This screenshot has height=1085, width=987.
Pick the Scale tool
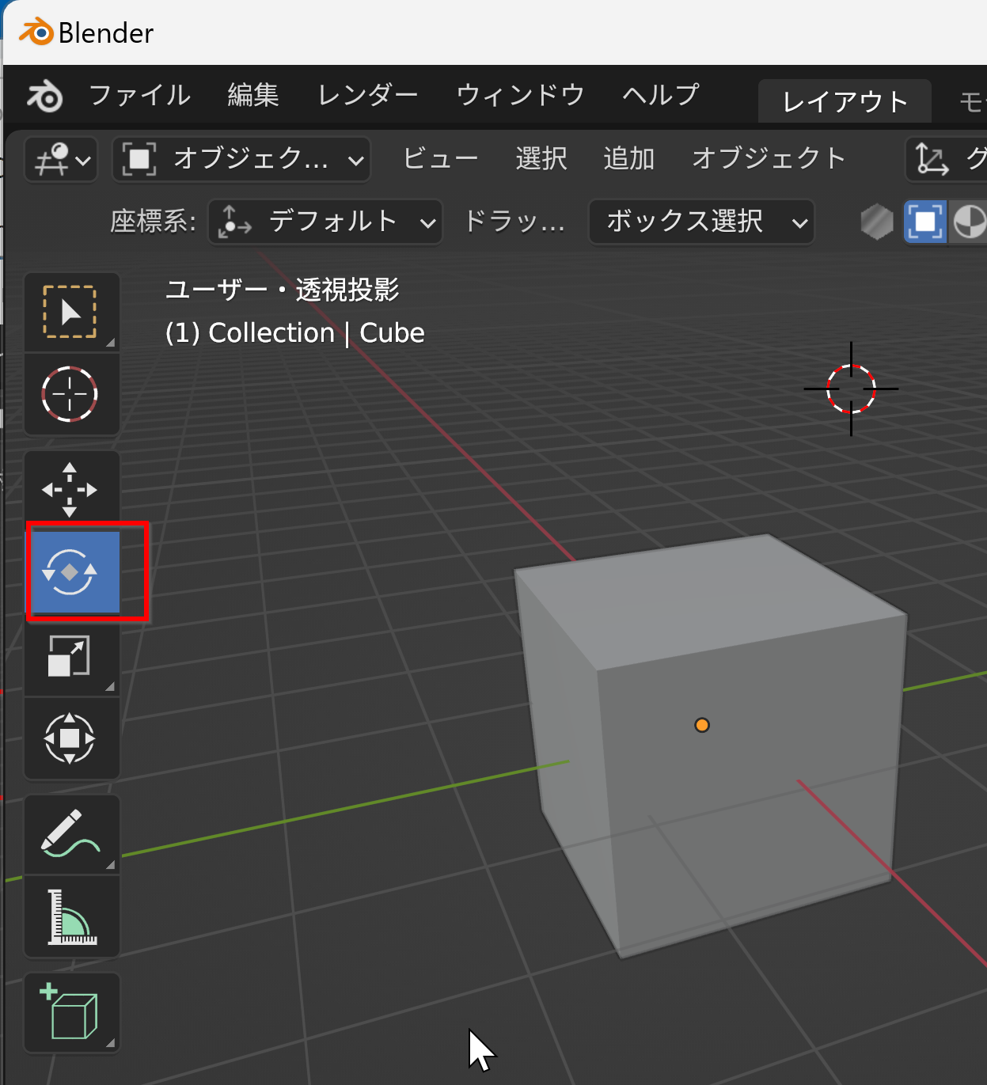pos(71,656)
